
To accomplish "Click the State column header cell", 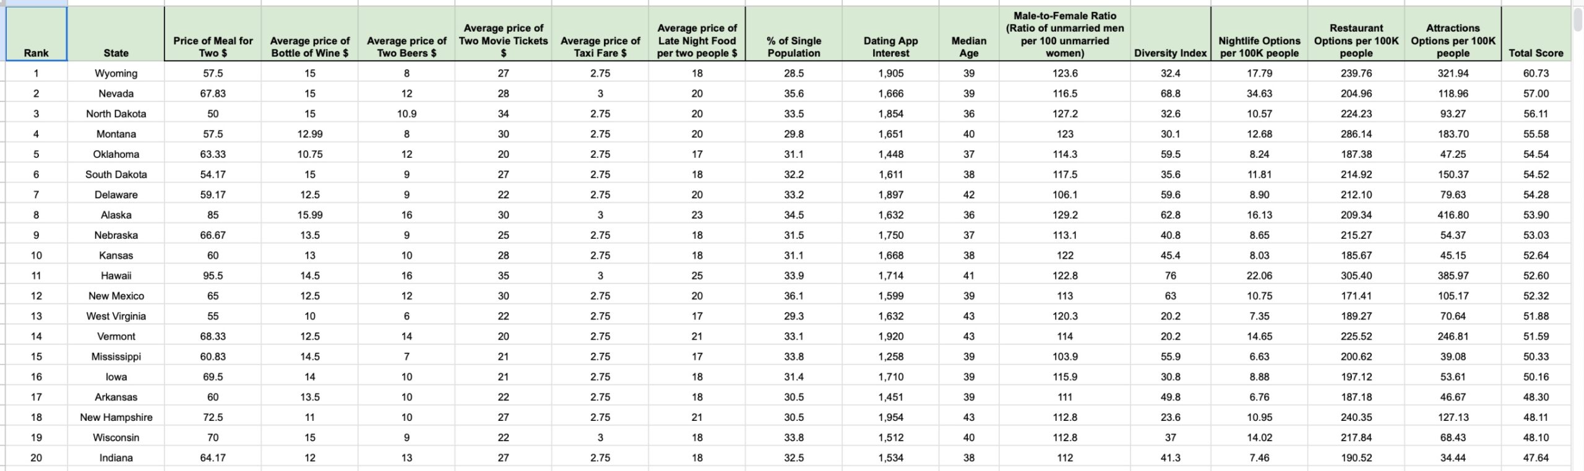I will 116,35.
